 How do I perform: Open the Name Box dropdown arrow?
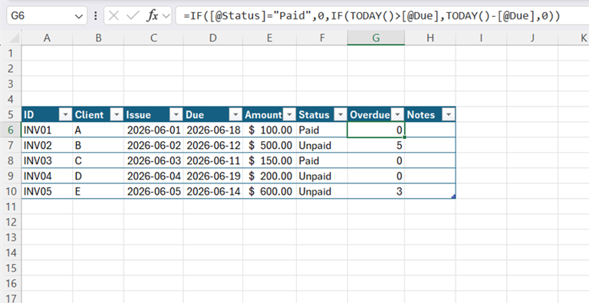click(78, 16)
